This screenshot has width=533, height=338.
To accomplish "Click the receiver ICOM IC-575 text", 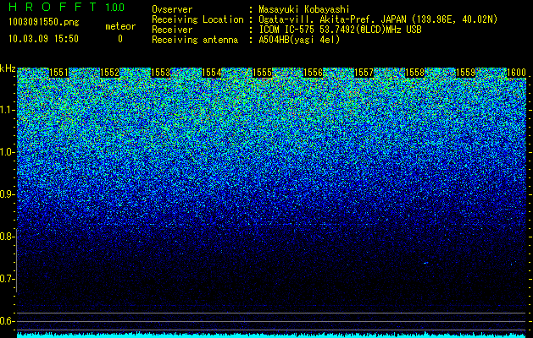I will coord(340,30).
